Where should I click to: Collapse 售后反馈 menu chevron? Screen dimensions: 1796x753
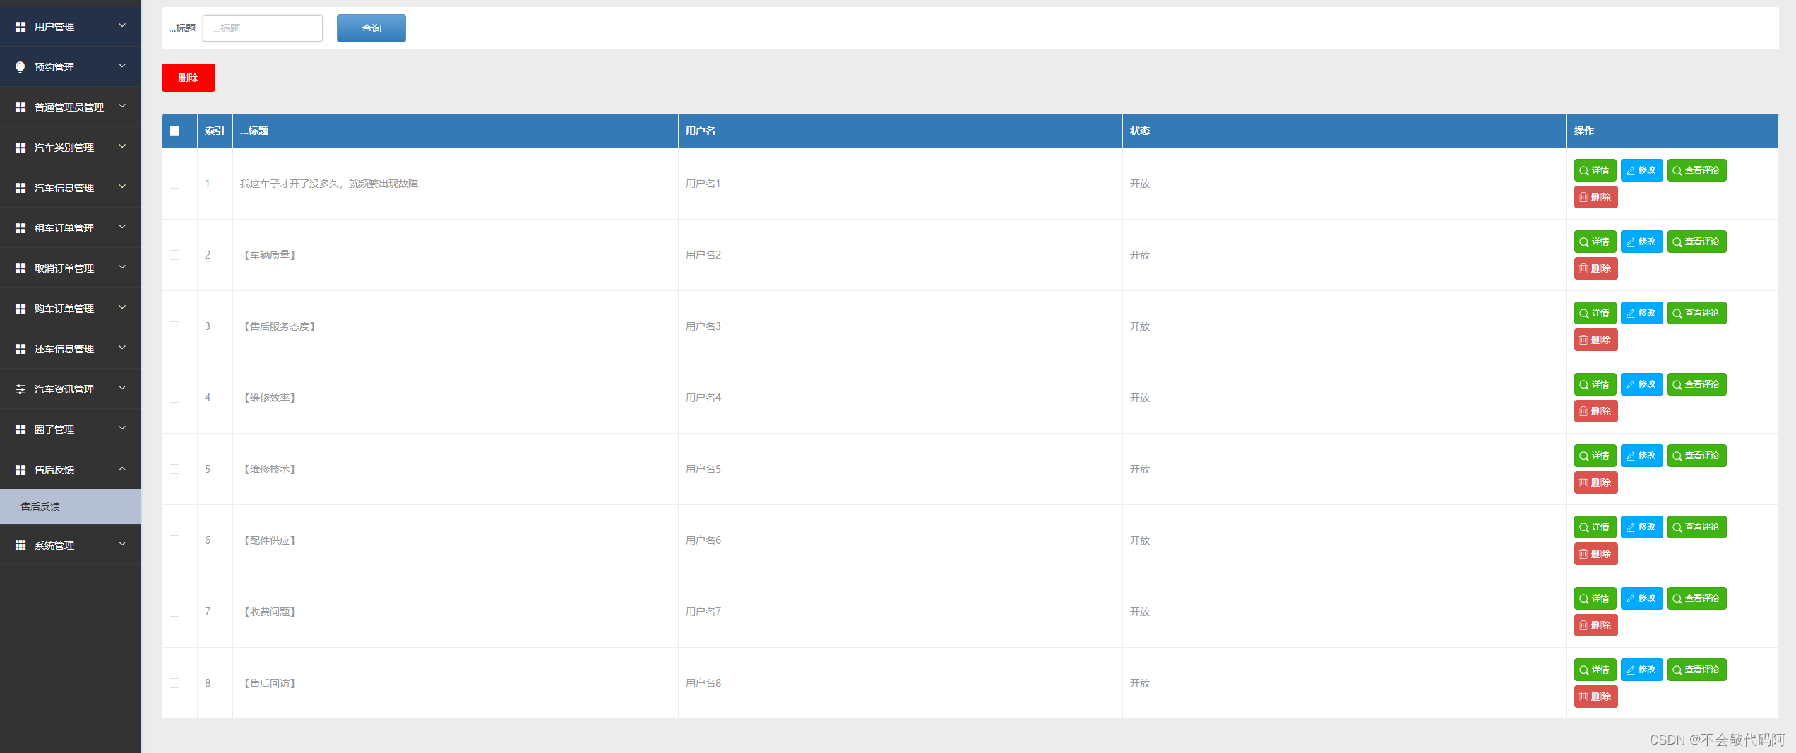122,468
